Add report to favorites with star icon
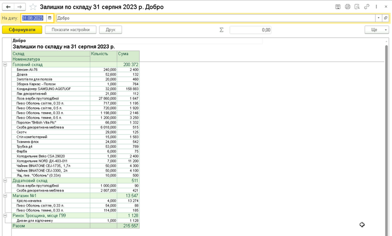Viewport: 392px width, 236px height. 33,7
